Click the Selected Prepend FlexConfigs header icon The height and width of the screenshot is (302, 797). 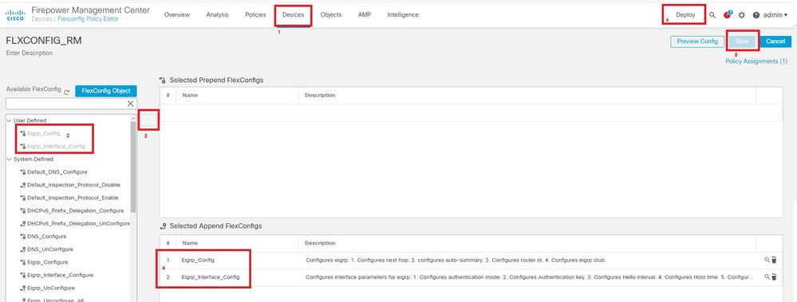163,80
